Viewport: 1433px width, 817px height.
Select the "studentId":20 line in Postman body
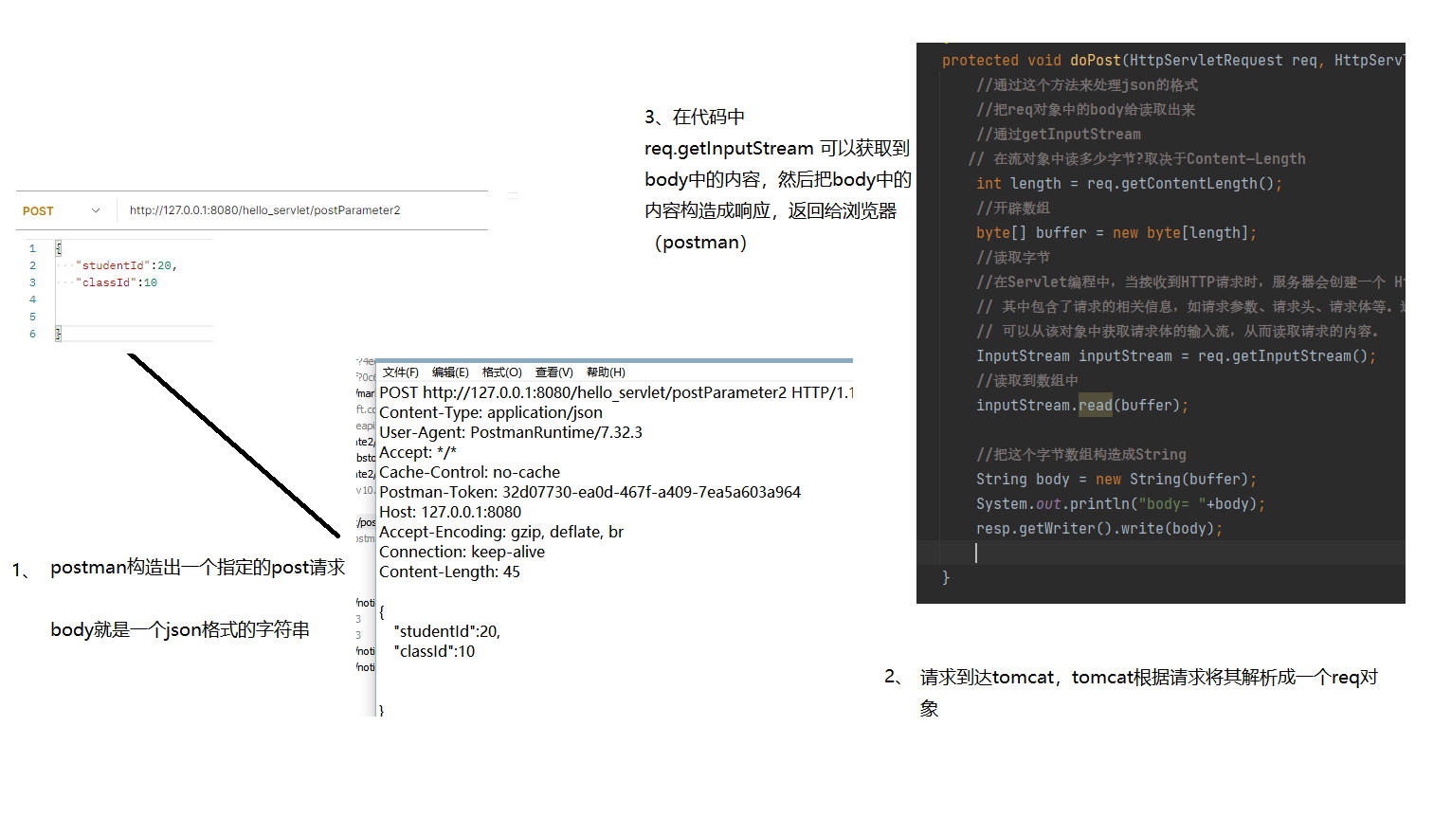[128, 265]
